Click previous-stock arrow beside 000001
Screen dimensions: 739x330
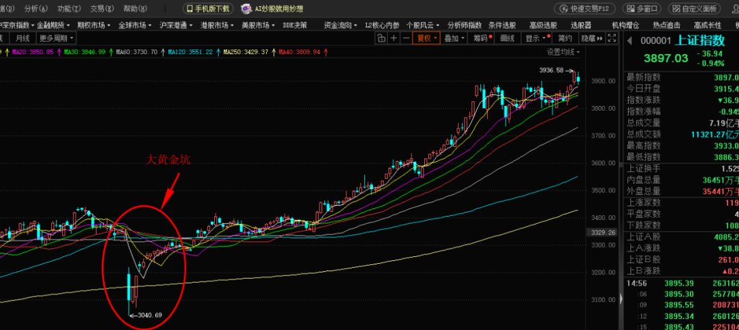[x=630, y=40]
